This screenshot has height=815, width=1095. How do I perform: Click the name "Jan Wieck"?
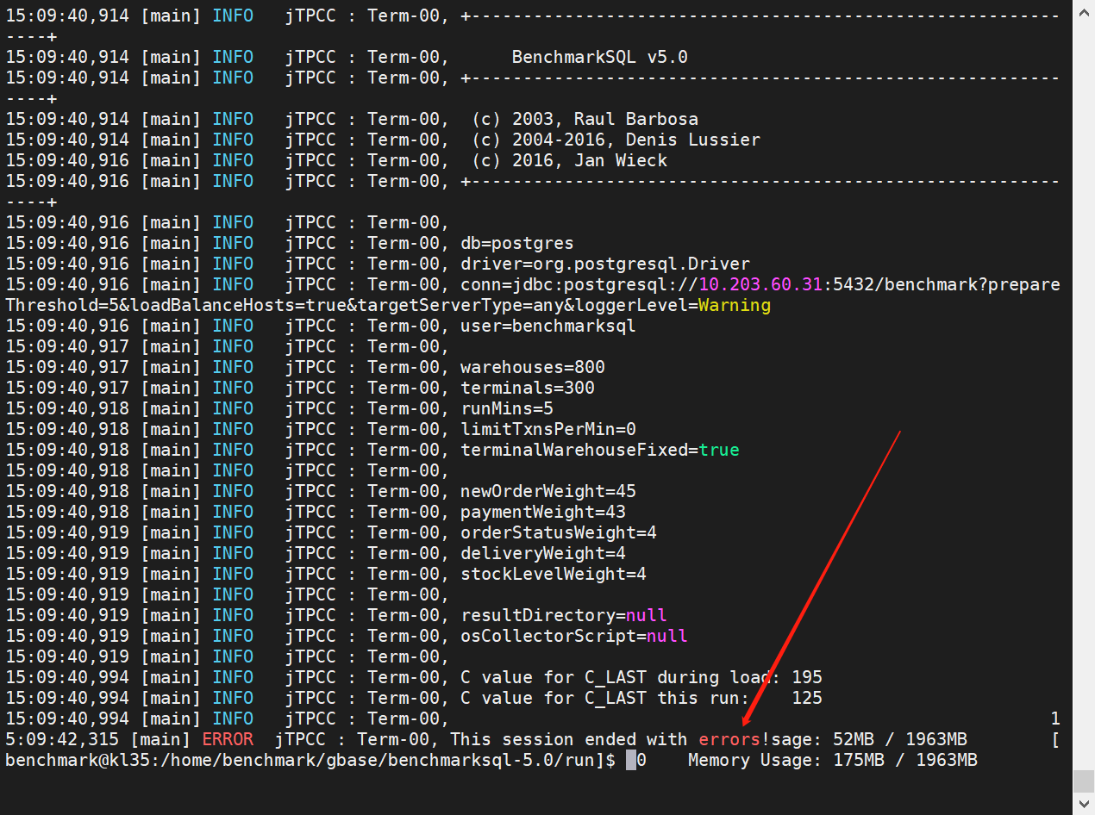[621, 160]
